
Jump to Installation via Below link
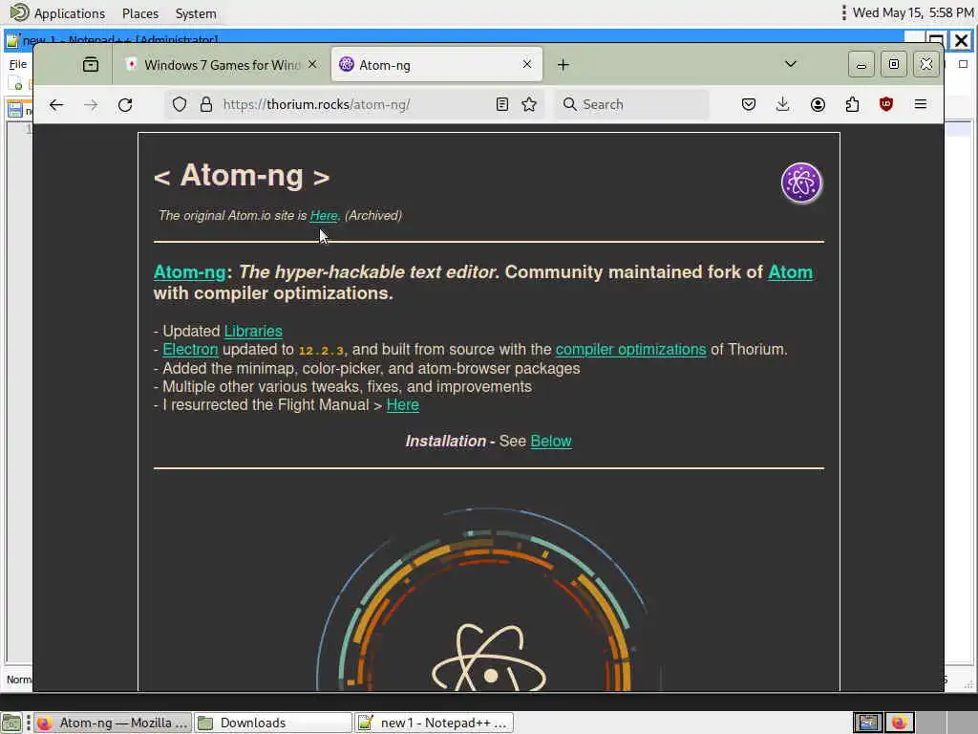(x=551, y=442)
